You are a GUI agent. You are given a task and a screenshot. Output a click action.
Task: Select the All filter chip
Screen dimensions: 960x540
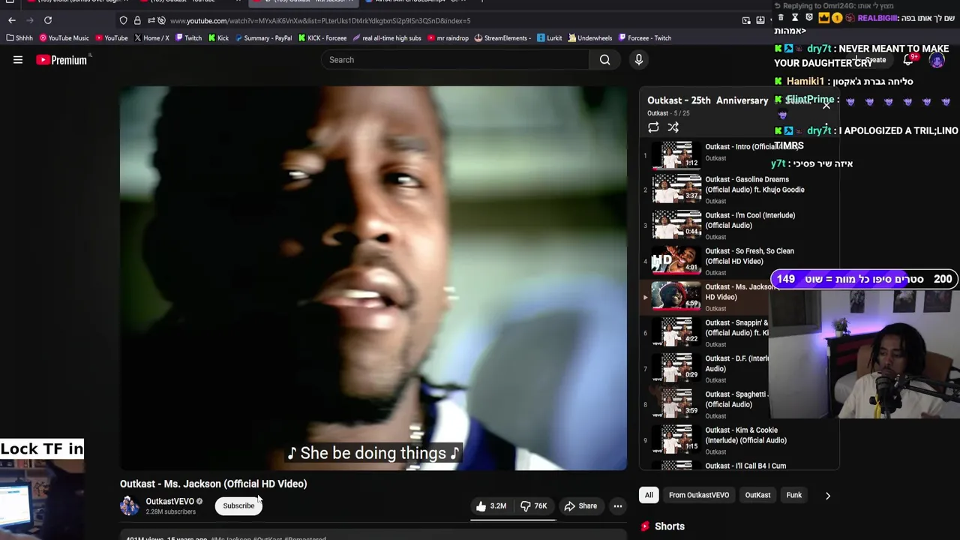click(x=649, y=495)
